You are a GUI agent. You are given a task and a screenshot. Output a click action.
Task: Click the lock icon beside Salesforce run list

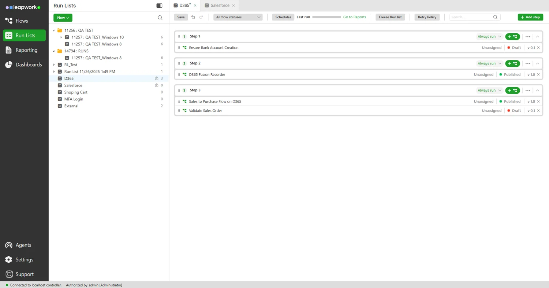157,85
